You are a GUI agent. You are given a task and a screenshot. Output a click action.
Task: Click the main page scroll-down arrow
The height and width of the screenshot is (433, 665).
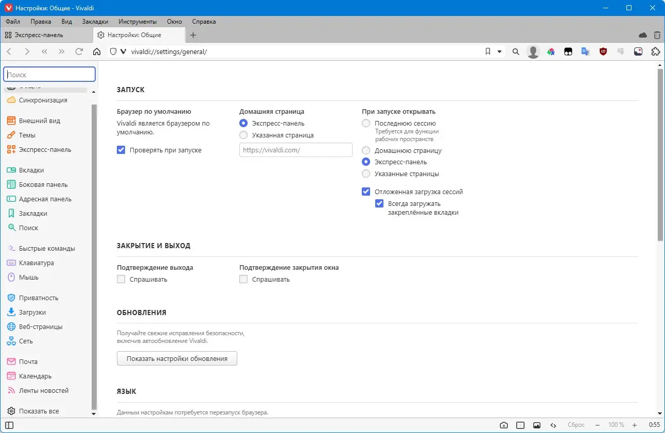tap(660, 413)
